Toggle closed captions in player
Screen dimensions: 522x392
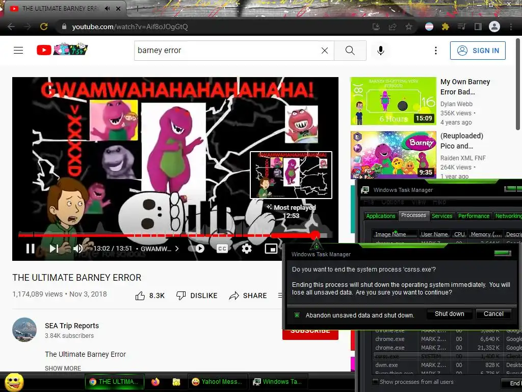[x=222, y=249]
